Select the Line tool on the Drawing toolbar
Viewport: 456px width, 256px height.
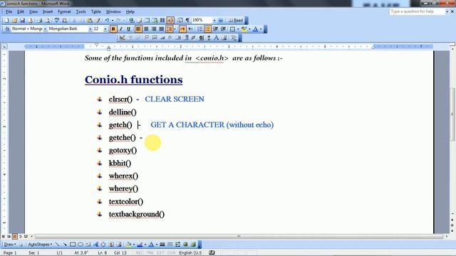[57, 245]
